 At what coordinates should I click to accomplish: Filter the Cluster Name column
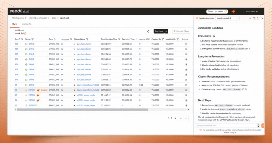[87, 39]
